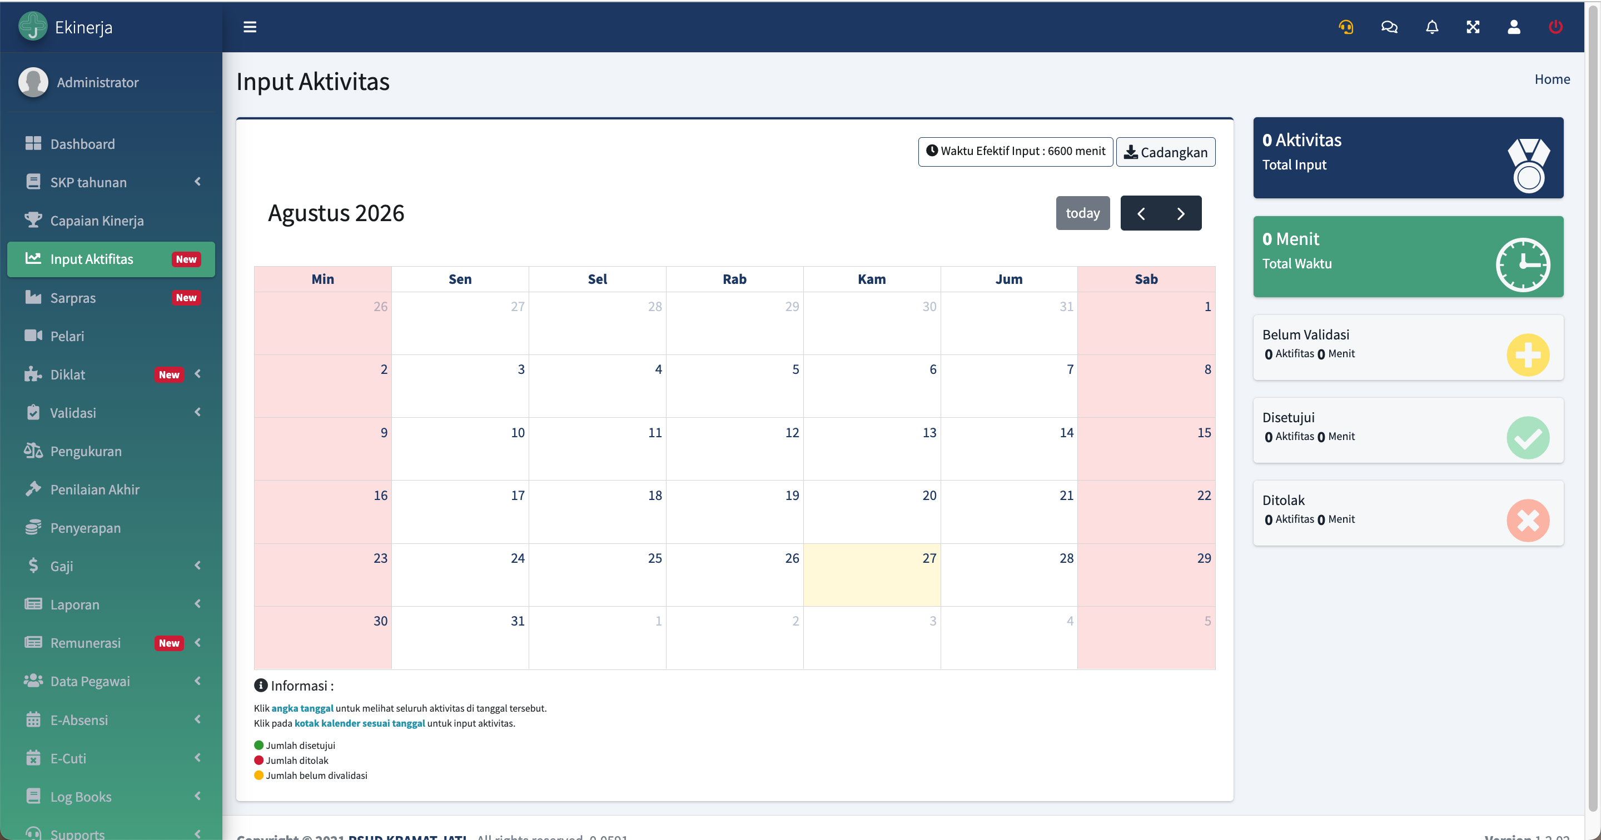This screenshot has height=840, width=1601.
Task: Open the user profile icon
Action: (x=1514, y=27)
